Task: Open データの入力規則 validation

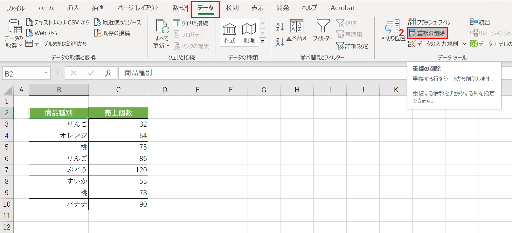Action: [433, 44]
